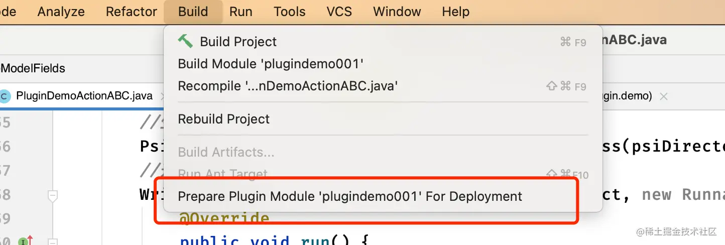
Task: Select Prepare Plugin Module For Deployment
Action: click(383, 196)
